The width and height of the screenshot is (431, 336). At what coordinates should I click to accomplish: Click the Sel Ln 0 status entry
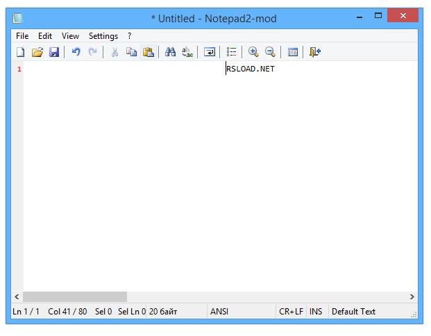132,312
